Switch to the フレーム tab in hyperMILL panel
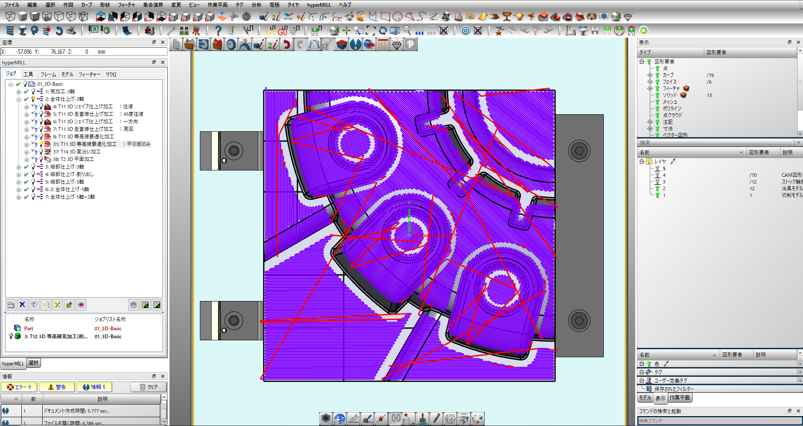 pos(48,74)
